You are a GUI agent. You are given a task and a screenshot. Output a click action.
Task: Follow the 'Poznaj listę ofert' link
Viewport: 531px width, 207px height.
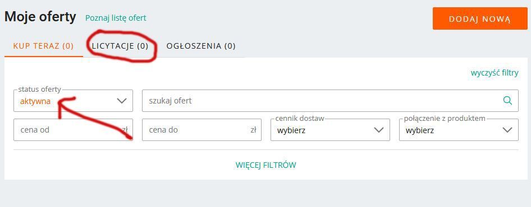116,18
